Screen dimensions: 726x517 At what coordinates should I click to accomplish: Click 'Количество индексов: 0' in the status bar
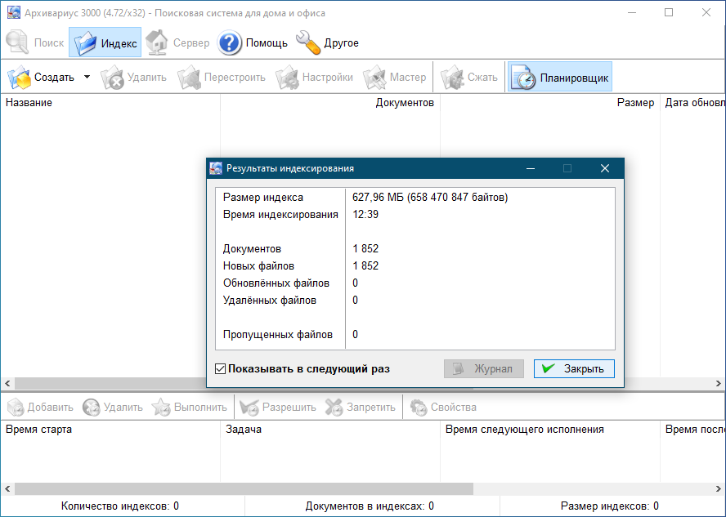(x=120, y=506)
